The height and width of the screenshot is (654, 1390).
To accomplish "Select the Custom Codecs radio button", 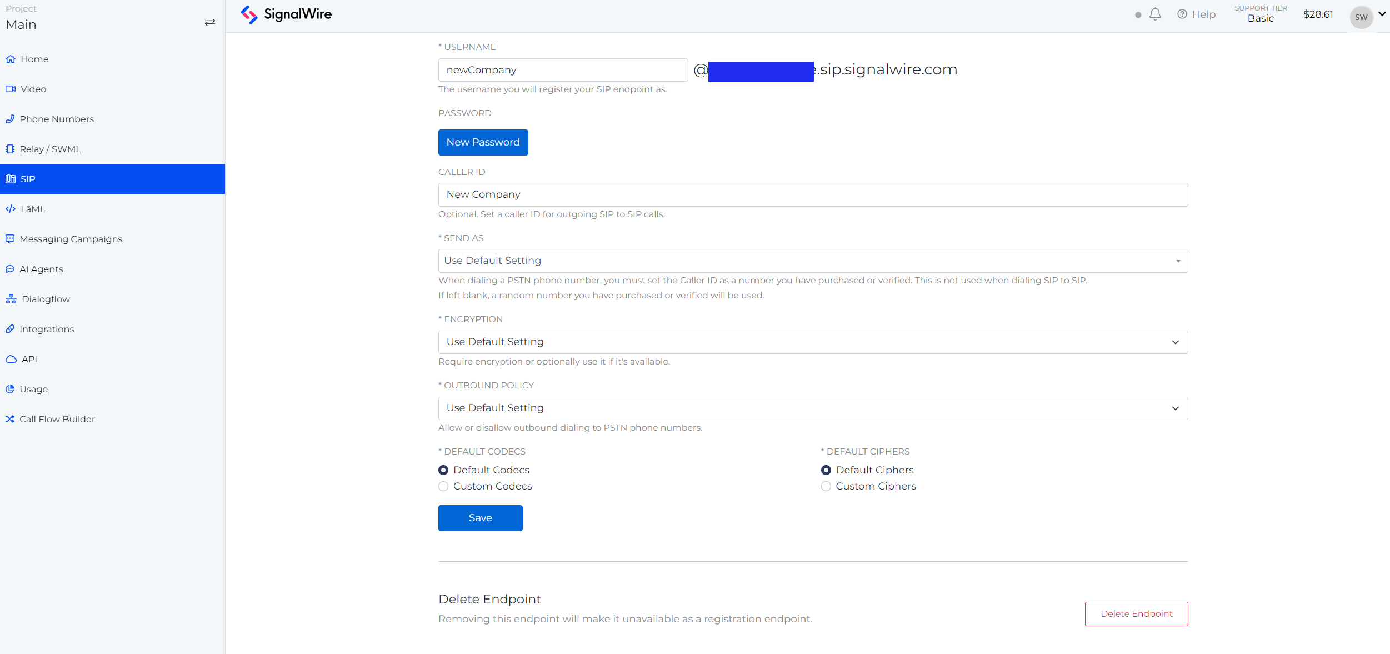I will pos(443,486).
